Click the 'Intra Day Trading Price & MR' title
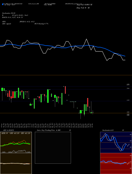 pyautogui.click(x=49, y=130)
